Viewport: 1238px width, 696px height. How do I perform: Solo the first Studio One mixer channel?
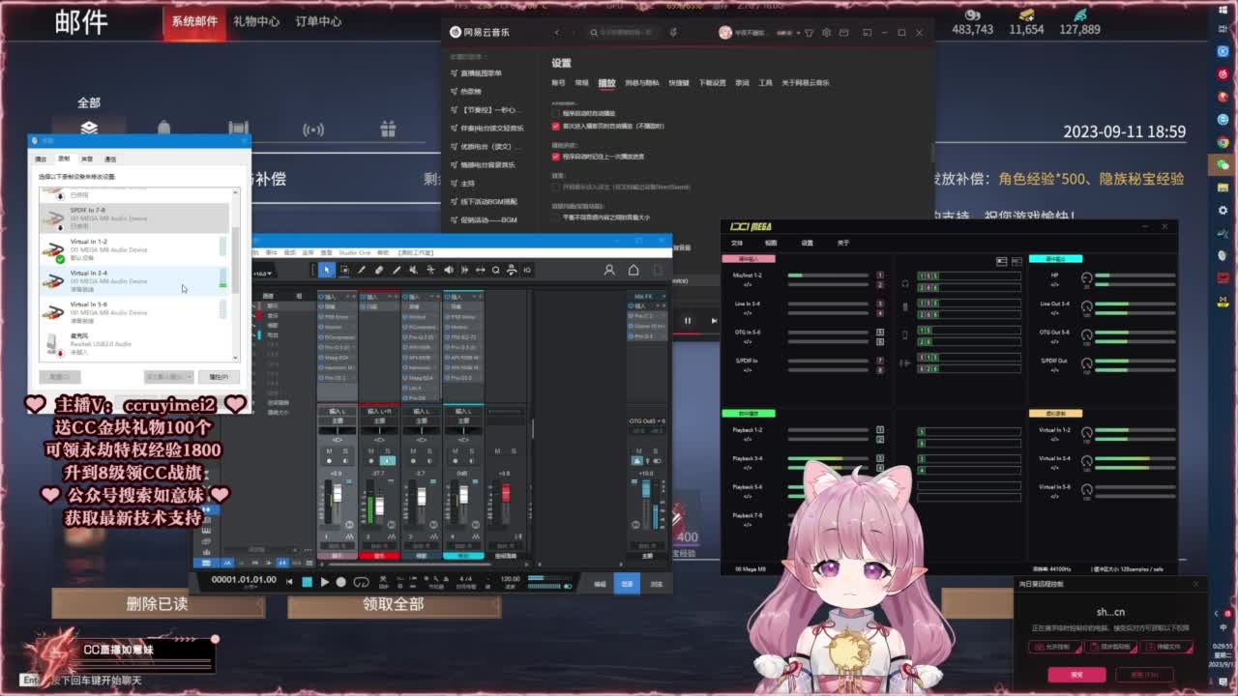pyautogui.click(x=344, y=451)
